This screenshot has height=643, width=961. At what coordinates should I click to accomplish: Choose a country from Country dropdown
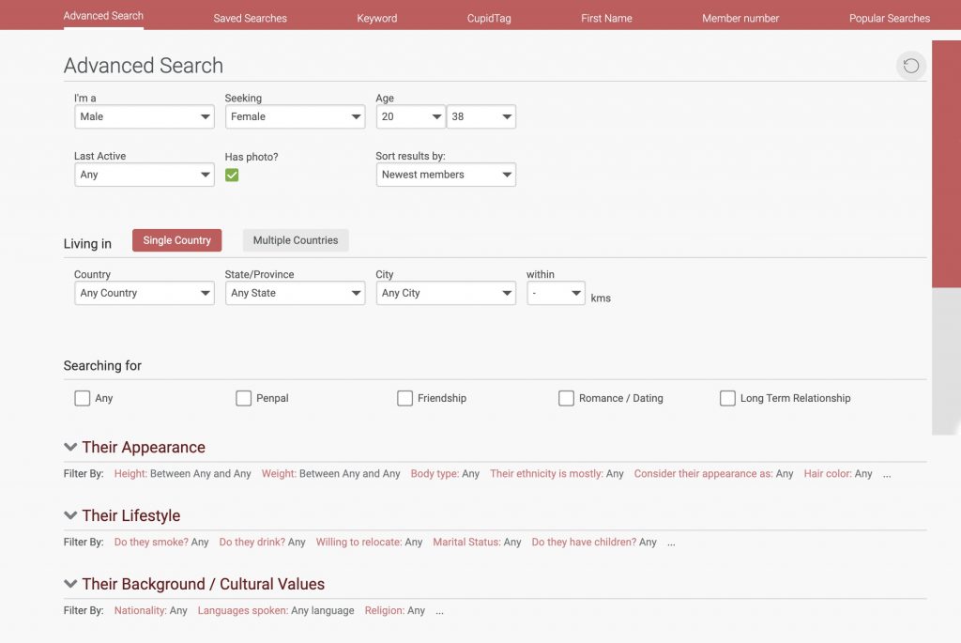point(145,293)
